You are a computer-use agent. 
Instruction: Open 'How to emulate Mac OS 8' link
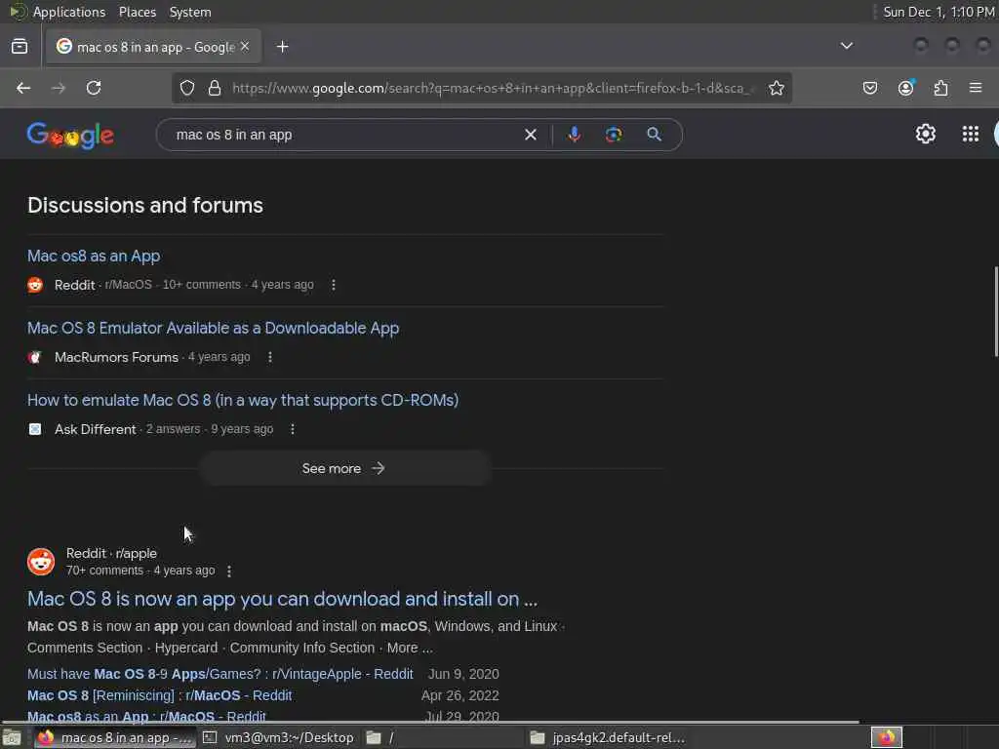click(243, 400)
